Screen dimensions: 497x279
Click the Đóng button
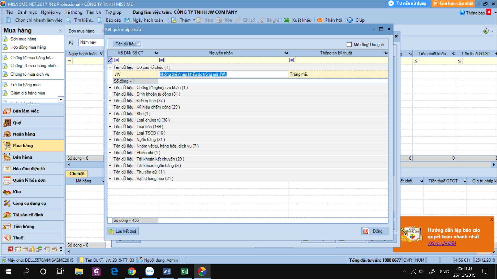coord(375,231)
